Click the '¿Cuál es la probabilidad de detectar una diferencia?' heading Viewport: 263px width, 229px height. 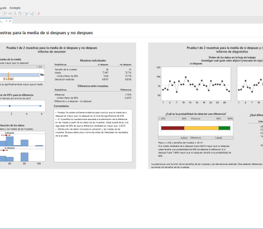tap(195, 114)
